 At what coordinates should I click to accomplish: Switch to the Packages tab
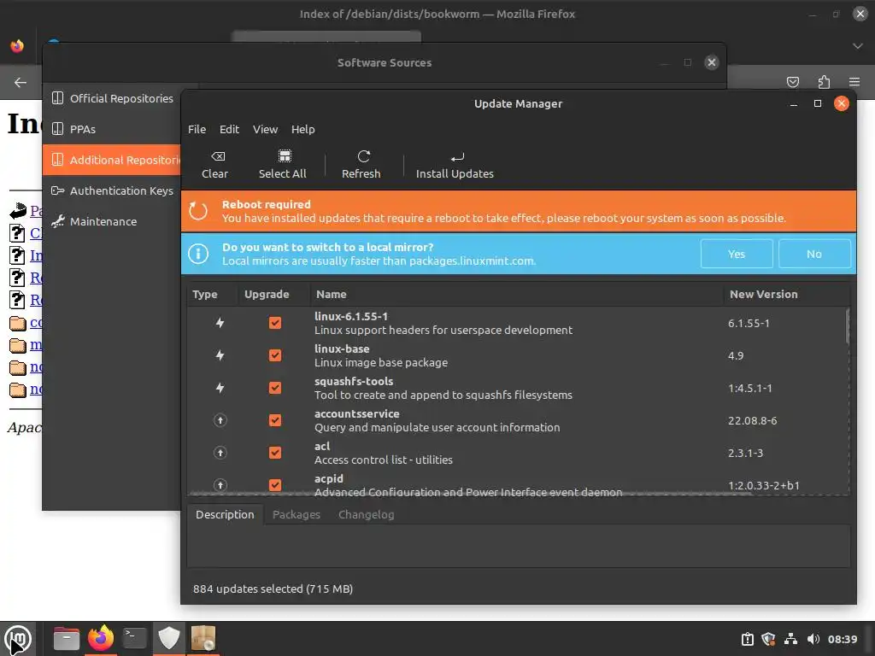point(297,514)
